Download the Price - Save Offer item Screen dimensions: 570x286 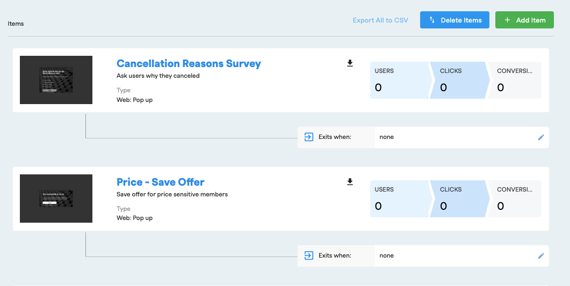[350, 182]
